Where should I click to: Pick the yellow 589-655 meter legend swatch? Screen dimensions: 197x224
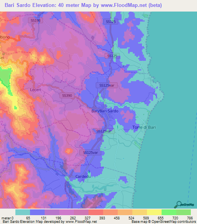point(154,212)
